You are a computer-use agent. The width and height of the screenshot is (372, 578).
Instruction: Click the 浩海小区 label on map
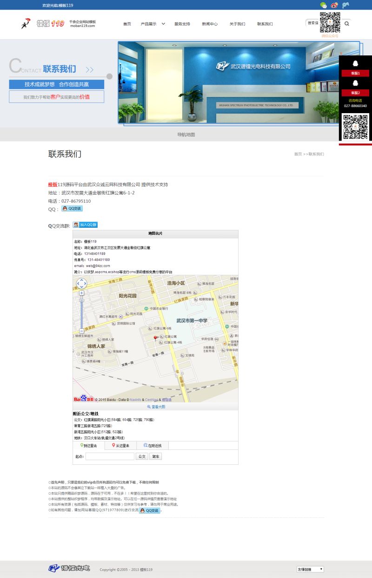[x=176, y=283]
